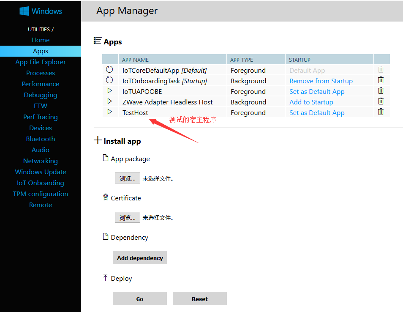Click the Add dependency button

(140, 257)
